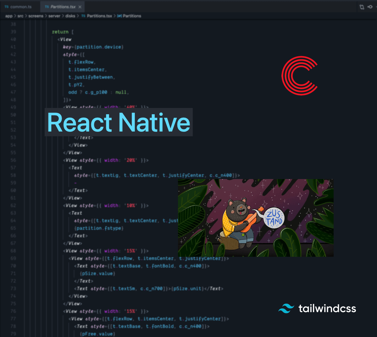Open the Partitions.tsx file breadcrumb

pyautogui.click(x=97, y=16)
